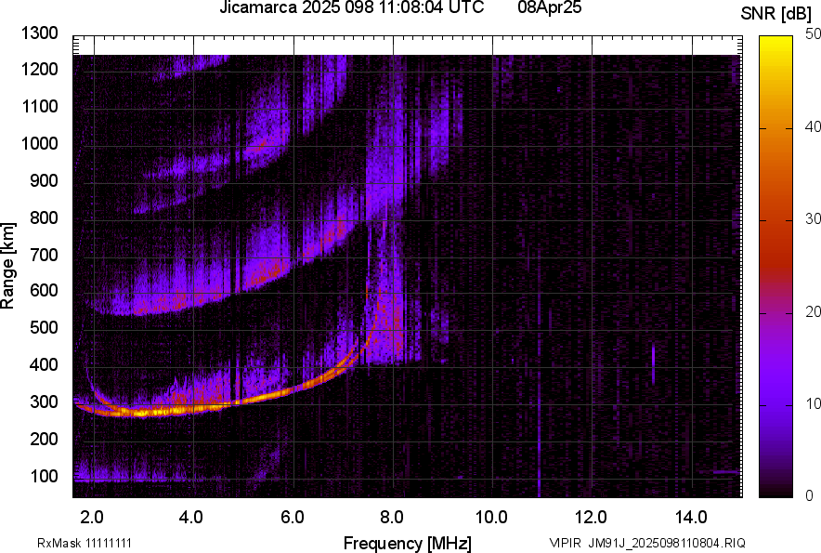Click the range tick label '600'
Image resolution: width=821 pixels, height=553 pixels.
pos(44,290)
